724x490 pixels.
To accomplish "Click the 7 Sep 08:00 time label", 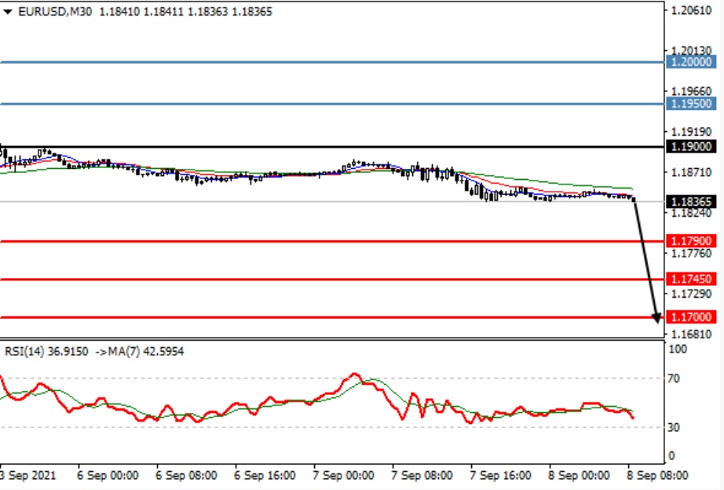I will 422,475.
